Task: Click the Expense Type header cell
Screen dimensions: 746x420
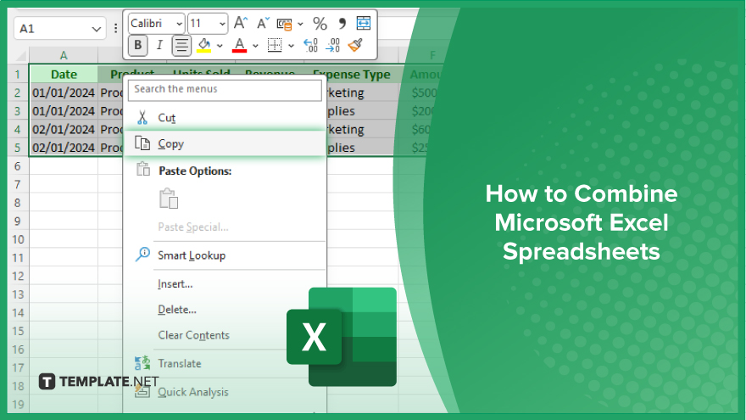Action: tap(351, 75)
